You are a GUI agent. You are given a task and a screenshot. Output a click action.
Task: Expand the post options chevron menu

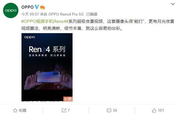[173, 4]
